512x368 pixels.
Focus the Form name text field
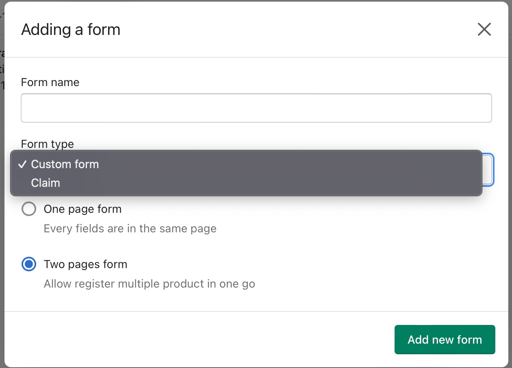256,108
